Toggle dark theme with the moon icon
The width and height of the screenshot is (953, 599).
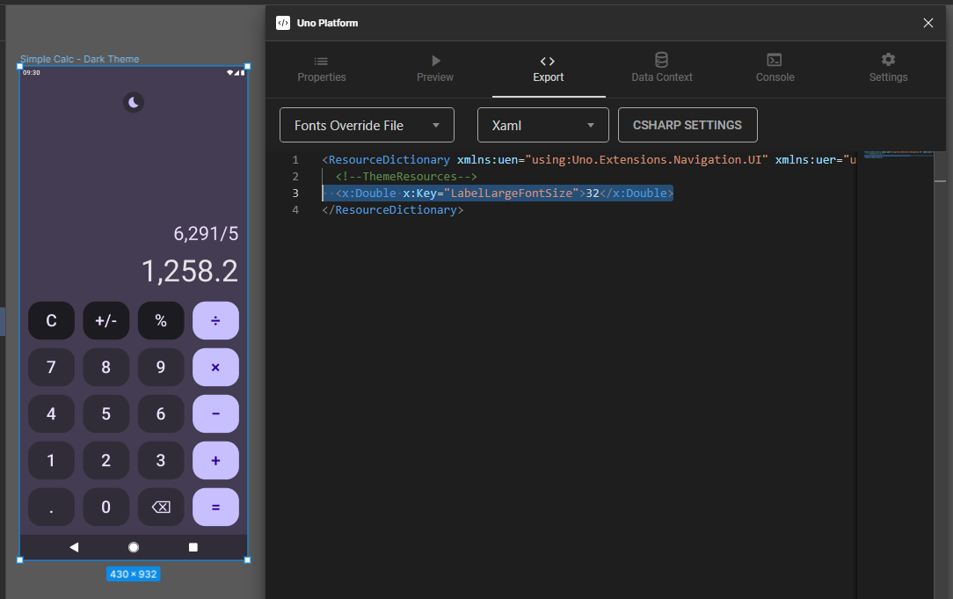[133, 102]
